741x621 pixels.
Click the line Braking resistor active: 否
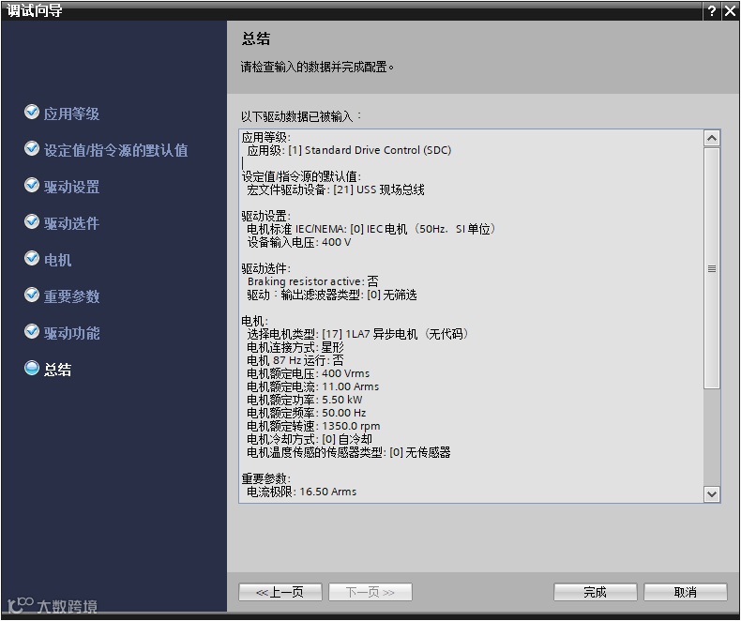tap(313, 281)
